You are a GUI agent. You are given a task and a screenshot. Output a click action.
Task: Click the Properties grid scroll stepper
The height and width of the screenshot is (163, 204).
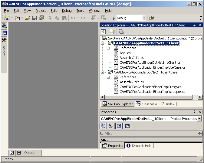tap(200, 134)
